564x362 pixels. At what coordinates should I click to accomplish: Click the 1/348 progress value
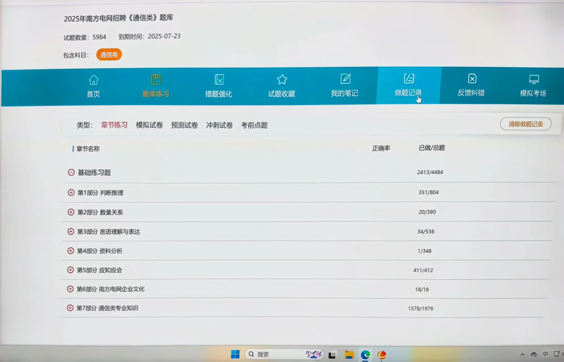[425, 251]
